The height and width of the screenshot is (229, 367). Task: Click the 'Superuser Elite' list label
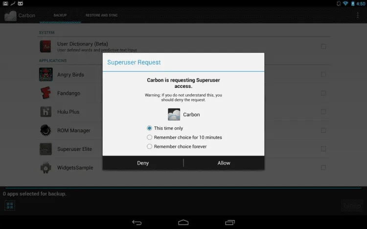pyautogui.click(x=74, y=149)
